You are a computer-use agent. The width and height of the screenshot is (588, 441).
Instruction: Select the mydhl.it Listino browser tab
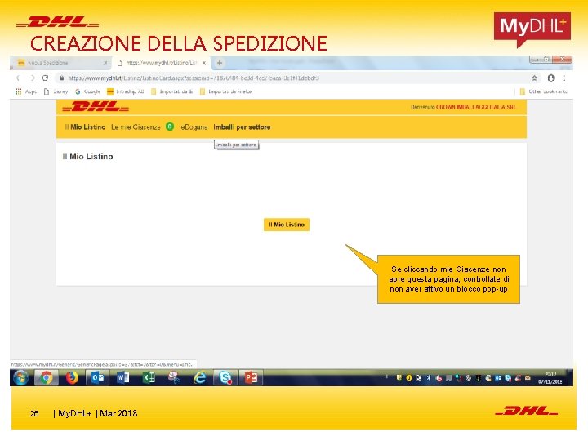coord(161,63)
